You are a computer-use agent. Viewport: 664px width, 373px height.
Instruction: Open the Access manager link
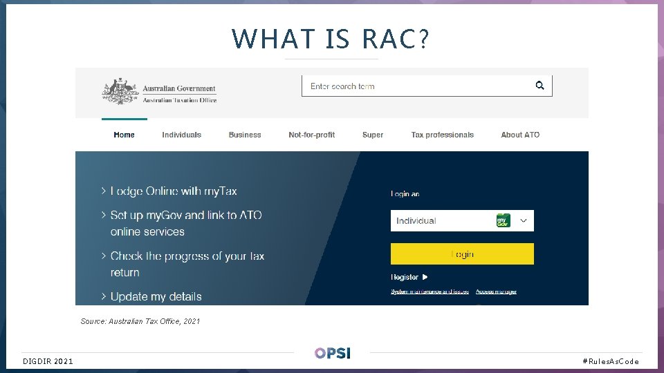pyautogui.click(x=496, y=291)
